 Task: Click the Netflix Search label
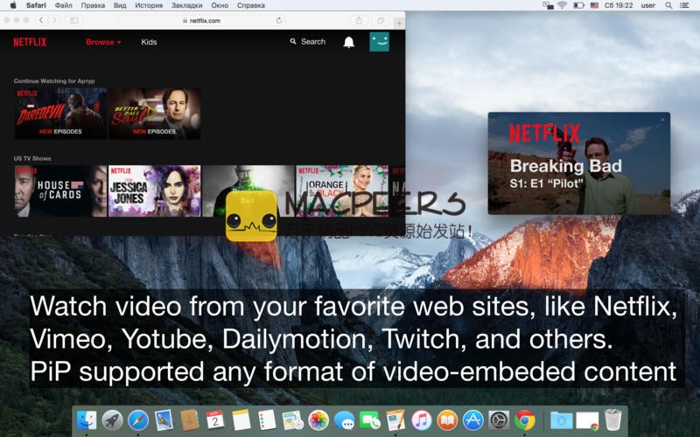[313, 41]
